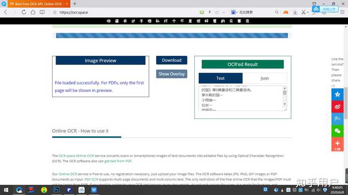Screen dimensions: 348x195
Task: Open Photoshop from the taskbar
Action: 57,190
